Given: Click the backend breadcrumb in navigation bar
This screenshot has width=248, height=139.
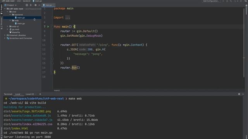Looking at the screenshot, I should [27, 1].
